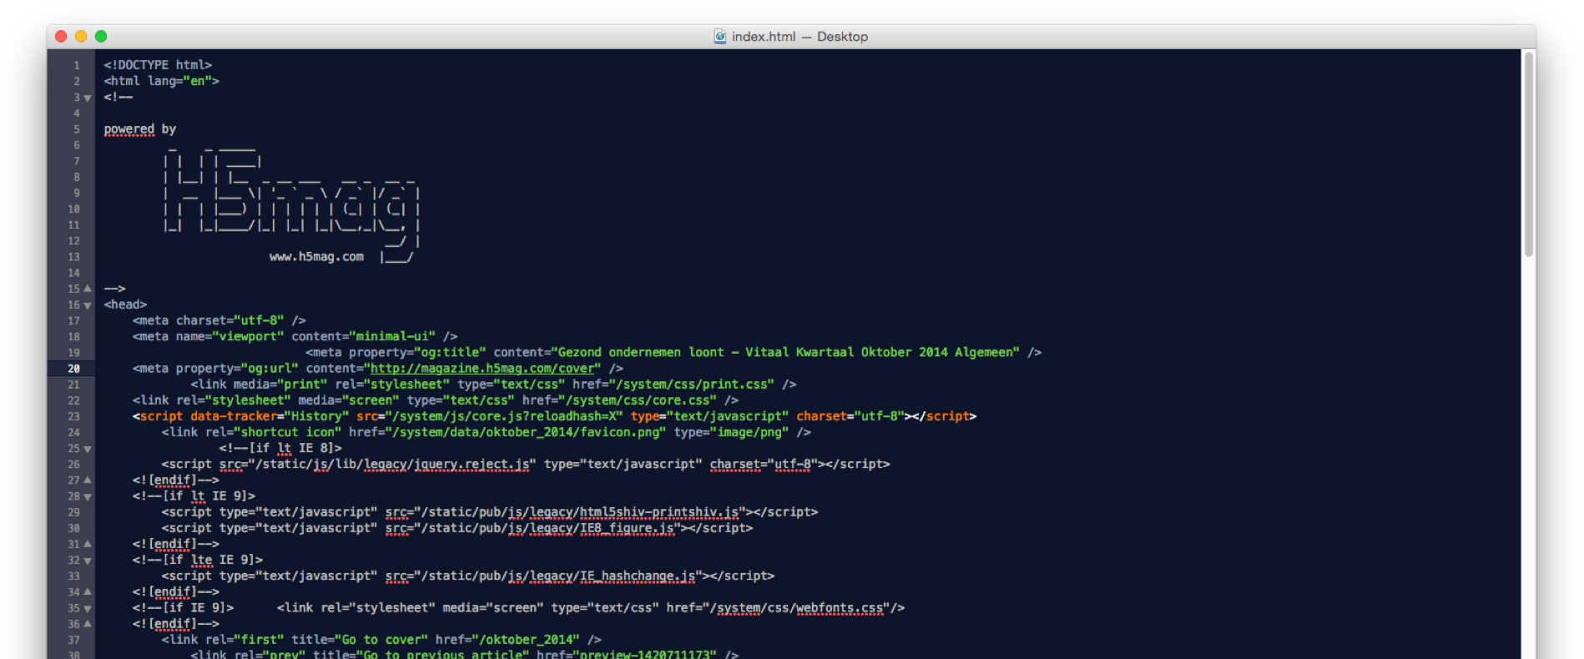Collapse the lt IE 9 fold at line 28
This screenshot has width=1584, height=659.
tap(88, 497)
